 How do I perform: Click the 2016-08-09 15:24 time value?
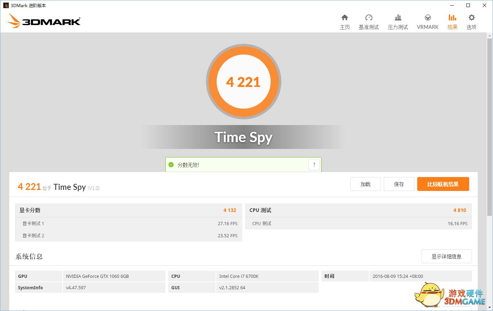398,276
